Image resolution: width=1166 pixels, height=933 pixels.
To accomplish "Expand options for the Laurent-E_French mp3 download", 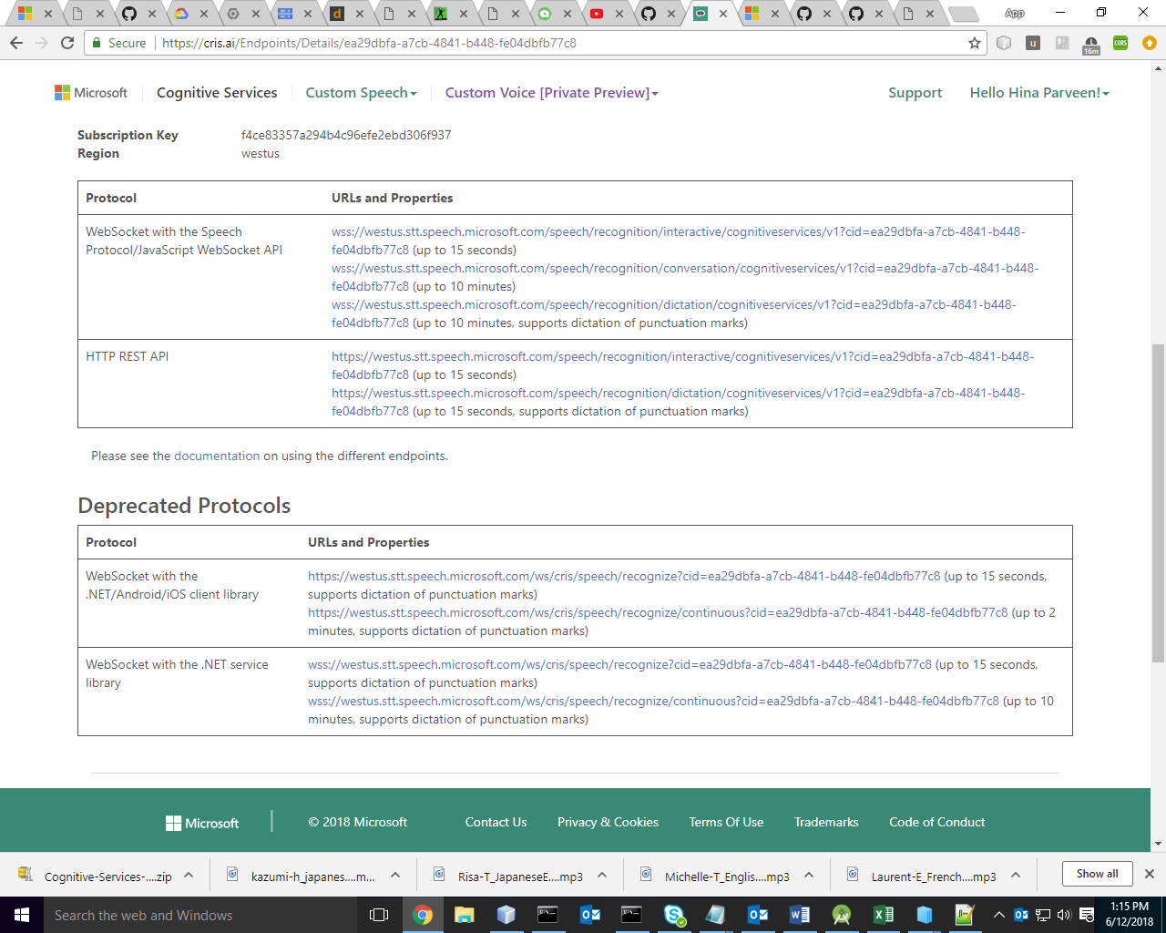I will pos(1015,873).
